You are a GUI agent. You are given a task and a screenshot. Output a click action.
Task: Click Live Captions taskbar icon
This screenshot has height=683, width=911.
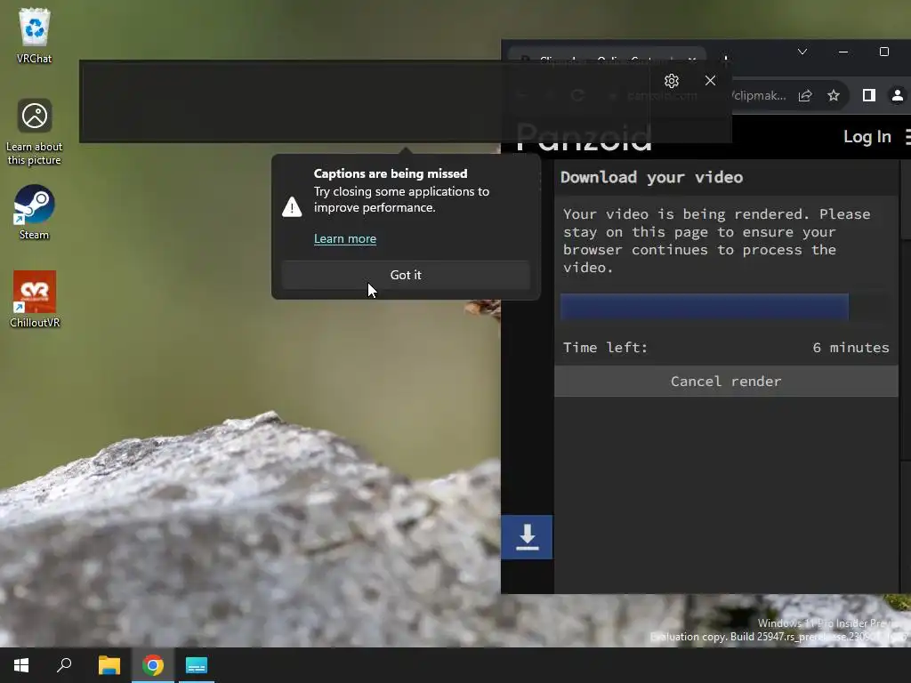pyautogui.click(x=197, y=665)
